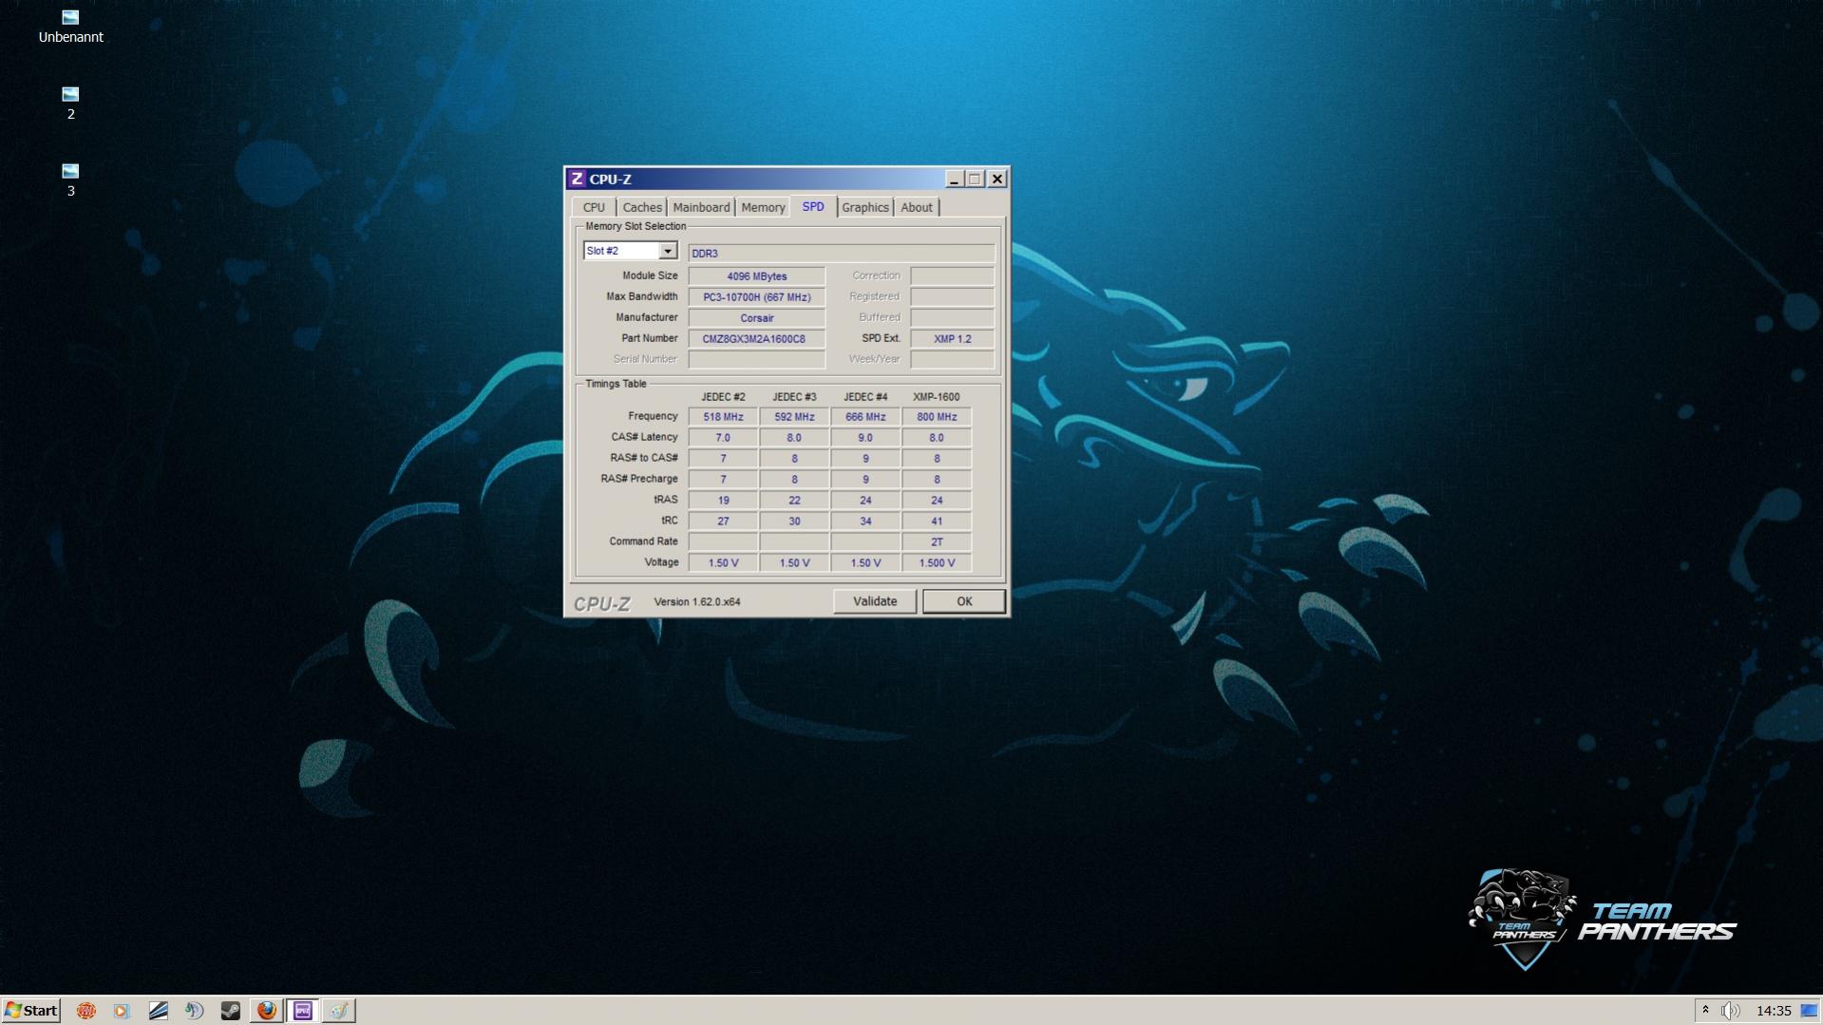Click the 2T command rate cell
1823x1025 pixels.
point(937,542)
